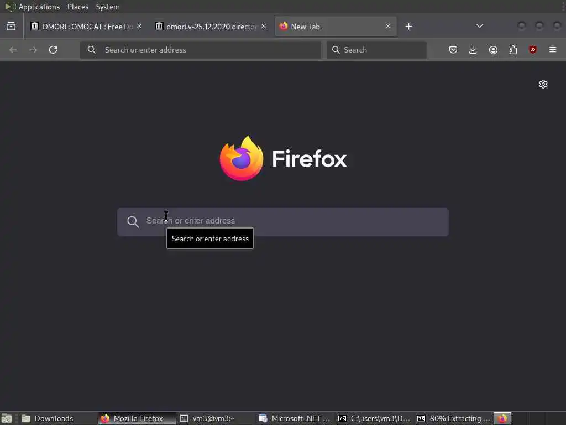Viewport: 566px width, 425px height.
Task: Show desktop icon in bottom panel
Action: pos(7,418)
